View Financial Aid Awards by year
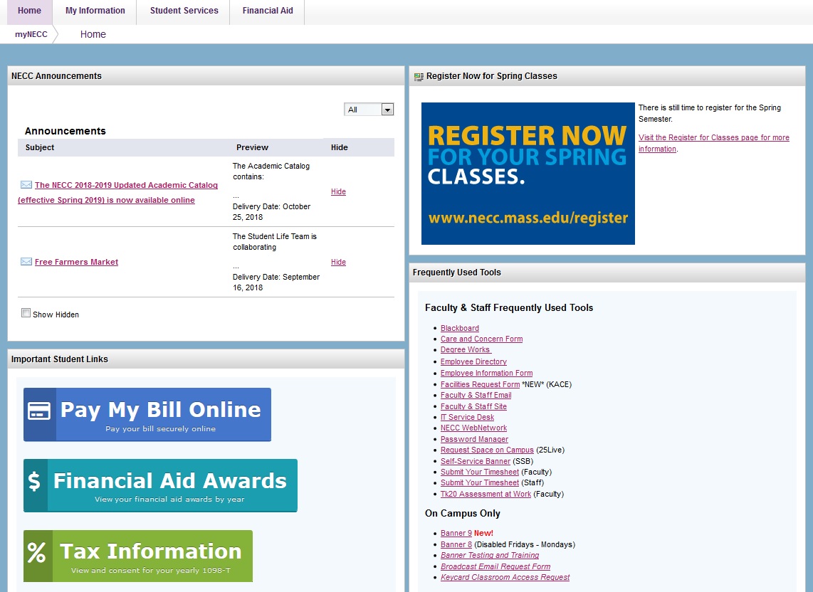 (160, 486)
